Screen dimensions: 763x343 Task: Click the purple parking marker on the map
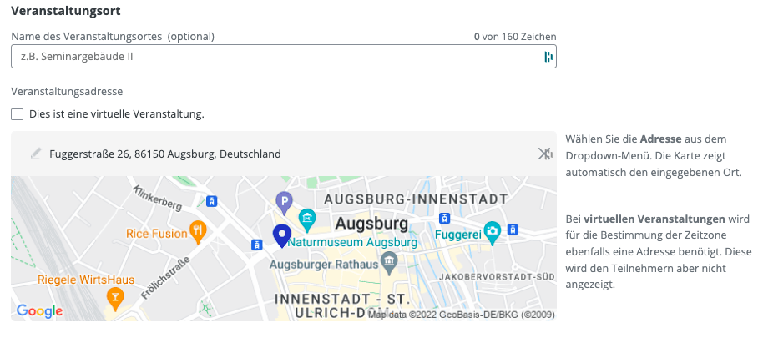pos(285,201)
